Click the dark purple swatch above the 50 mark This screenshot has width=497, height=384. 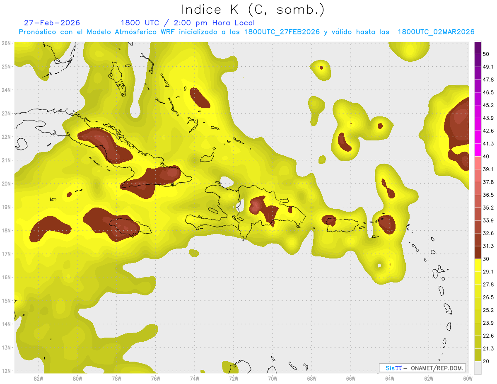(x=478, y=48)
